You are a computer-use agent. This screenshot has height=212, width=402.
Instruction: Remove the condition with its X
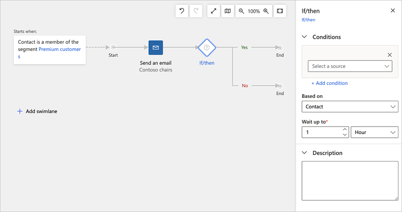(389, 55)
